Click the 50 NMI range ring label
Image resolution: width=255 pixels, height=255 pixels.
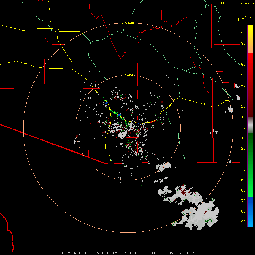(x=128, y=75)
